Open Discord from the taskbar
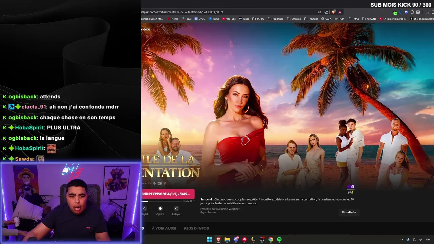434x244 pixels. coord(236,239)
